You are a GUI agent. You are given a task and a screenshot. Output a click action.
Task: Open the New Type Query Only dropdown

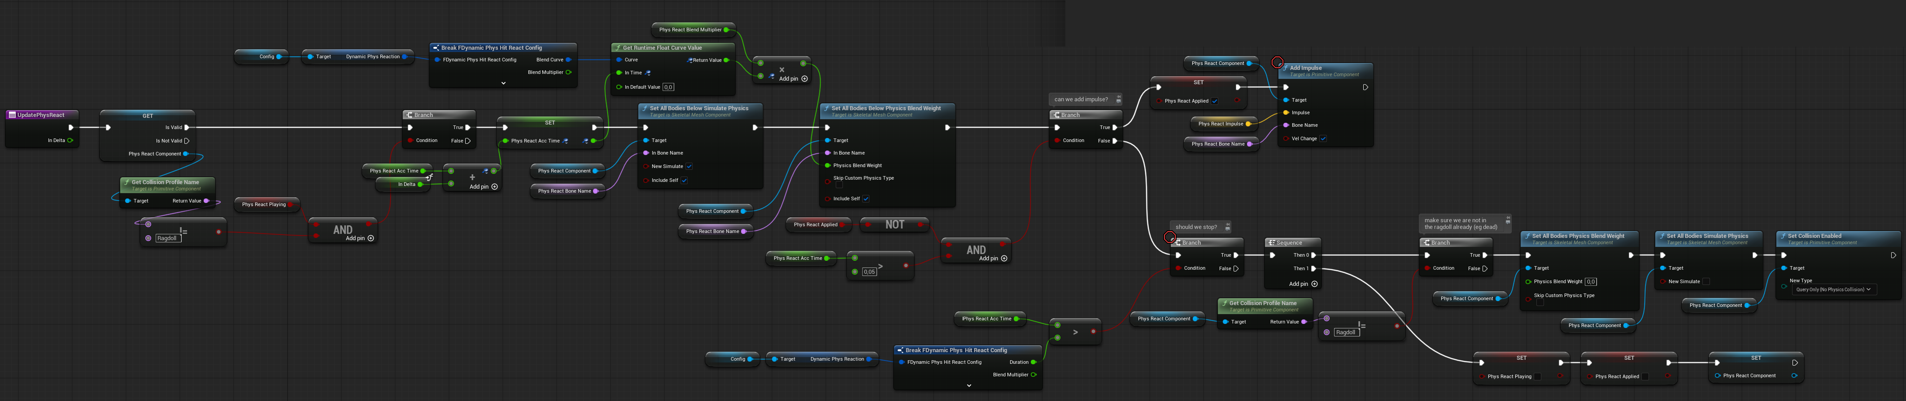pos(1833,289)
